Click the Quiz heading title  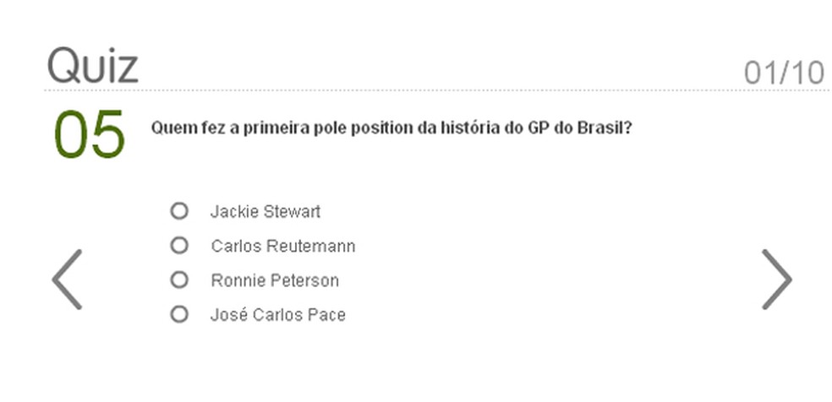92,65
